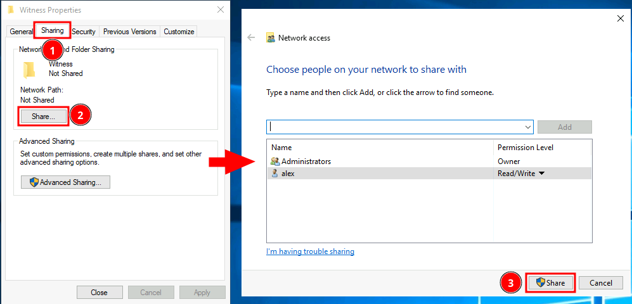This screenshot has height=304, width=632.
Task: Open Advanced Sharing settings
Action: 65,182
